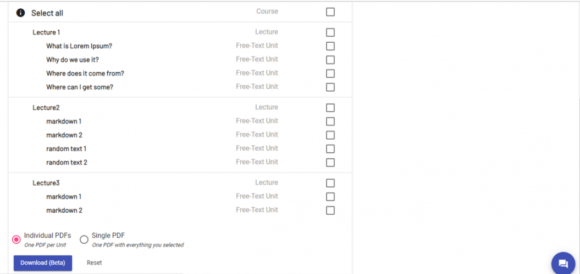This screenshot has width=580, height=274.
Task: Check the Lecture2 checkbox
Action: click(330, 108)
